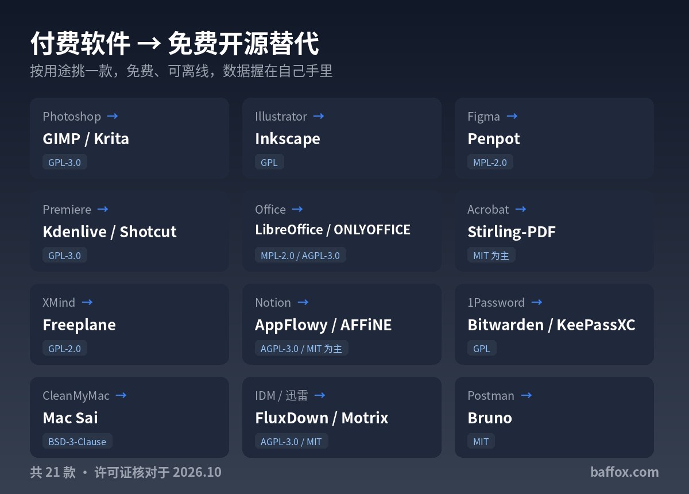Select the Bruno title
Viewport: 689px width, 494px height.
point(490,418)
